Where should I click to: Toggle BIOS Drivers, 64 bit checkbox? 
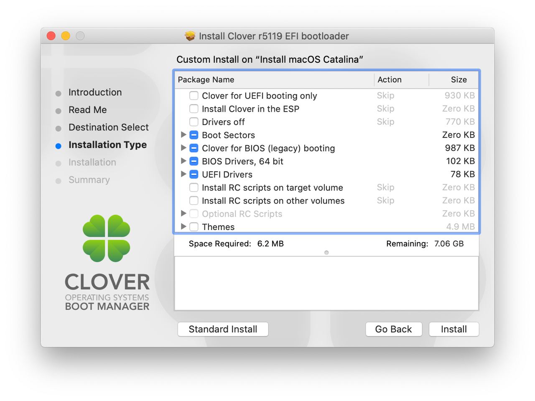pos(194,161)
